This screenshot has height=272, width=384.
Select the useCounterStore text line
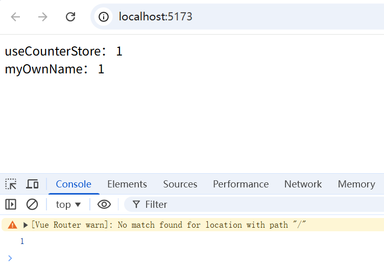click(x=64, y=51)
